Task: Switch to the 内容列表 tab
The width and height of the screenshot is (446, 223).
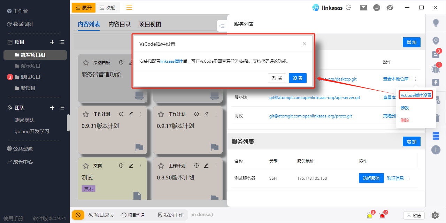Action: [x=89, y=24]
